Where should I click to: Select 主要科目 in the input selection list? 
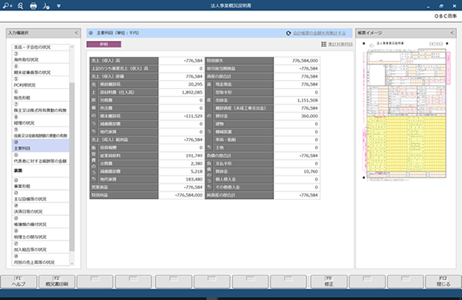(x=41, y=146)
